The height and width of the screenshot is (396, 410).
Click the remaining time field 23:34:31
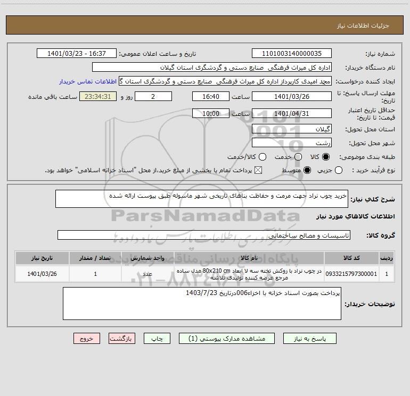point(98,96)
